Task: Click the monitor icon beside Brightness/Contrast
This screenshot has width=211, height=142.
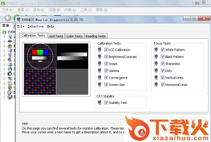Action: point(99,57)
